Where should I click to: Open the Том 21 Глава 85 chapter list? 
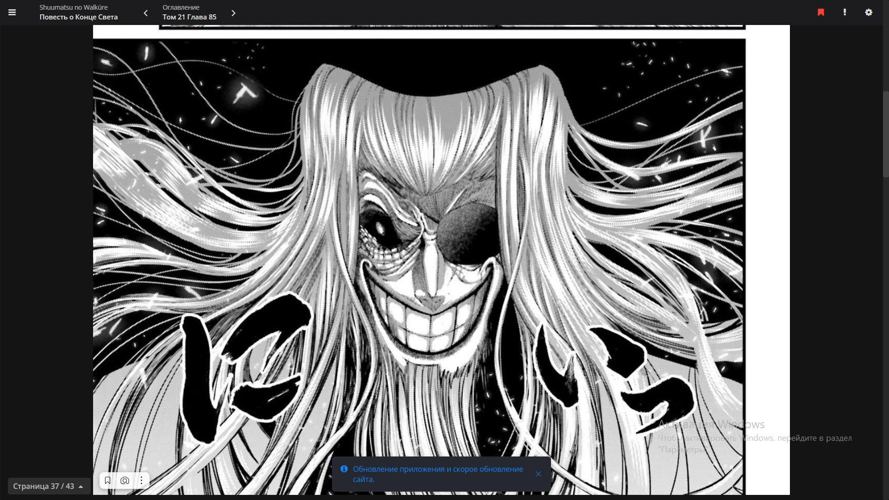(189, 17)
